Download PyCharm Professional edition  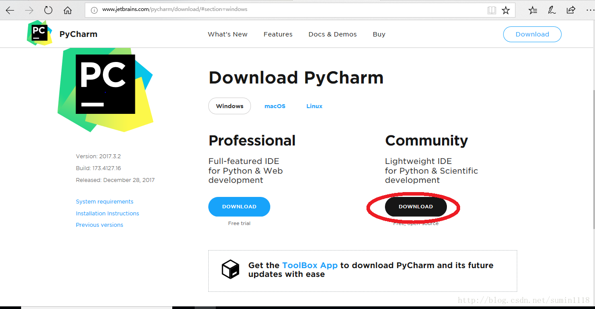[x=239, y=207]
